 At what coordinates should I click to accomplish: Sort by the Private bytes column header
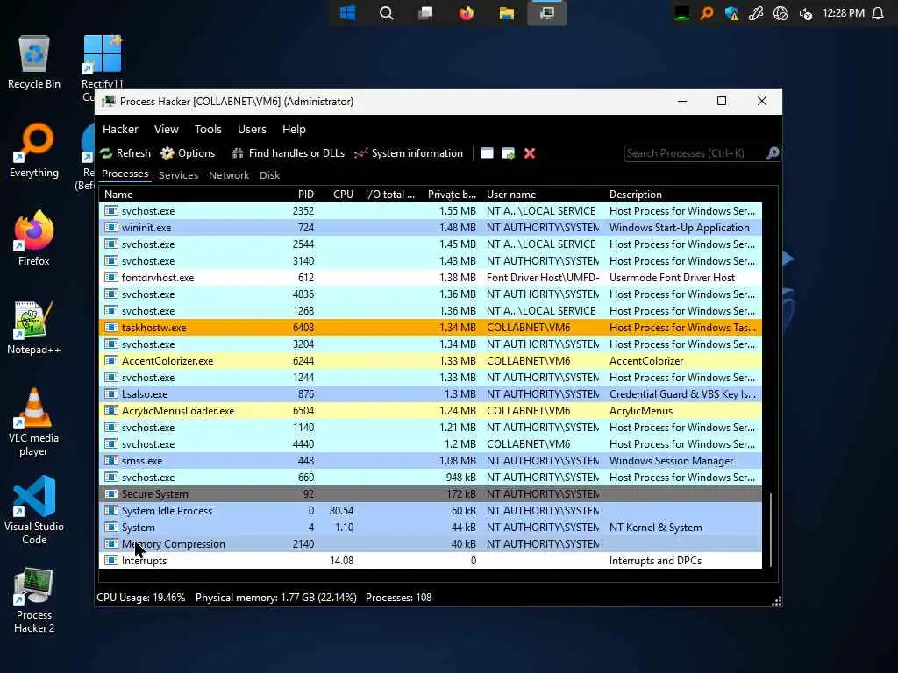pyautogui.click(x=452, y=195)
